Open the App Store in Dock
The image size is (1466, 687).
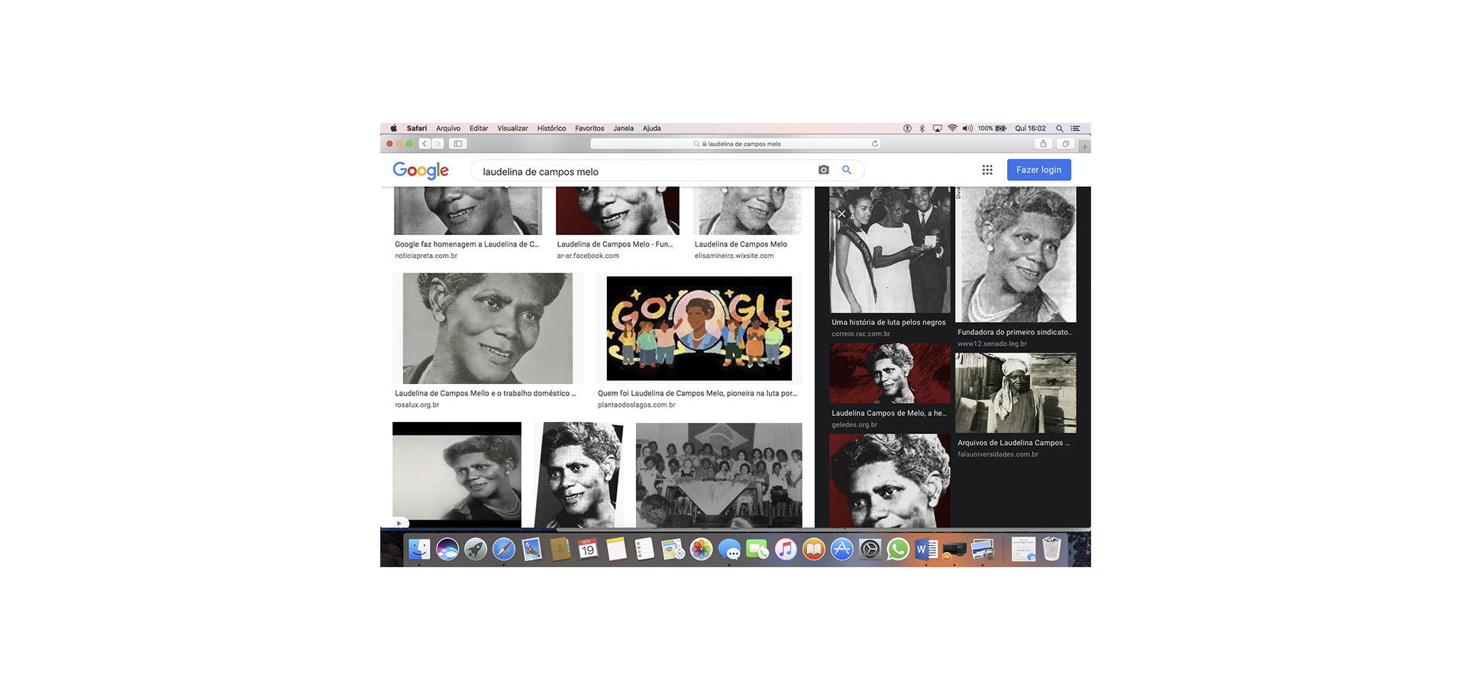[841, 549]
